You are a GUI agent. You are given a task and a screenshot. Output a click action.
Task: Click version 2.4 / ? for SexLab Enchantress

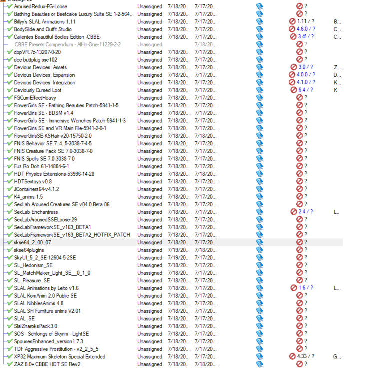[x=306, y=212]
